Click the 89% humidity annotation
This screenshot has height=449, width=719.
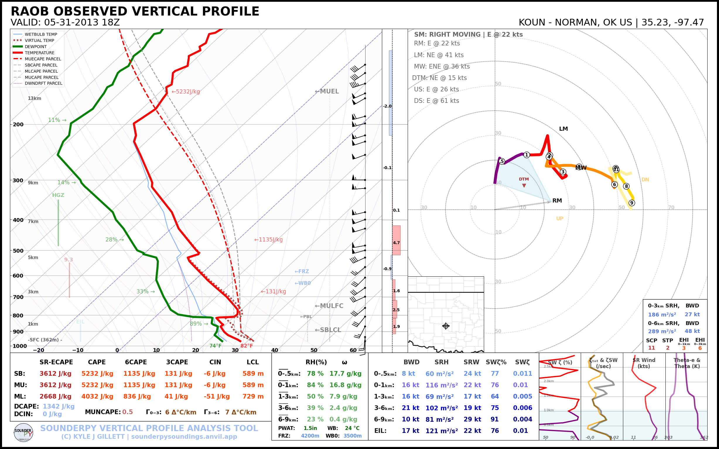[199, 324]
